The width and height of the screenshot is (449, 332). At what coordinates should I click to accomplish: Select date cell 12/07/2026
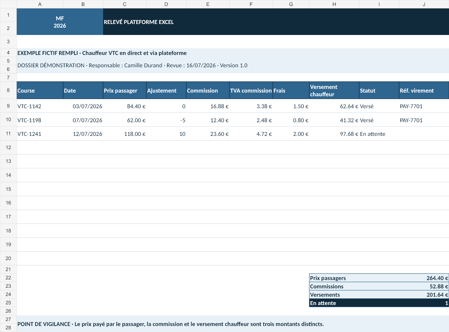(x=83, y=134)
